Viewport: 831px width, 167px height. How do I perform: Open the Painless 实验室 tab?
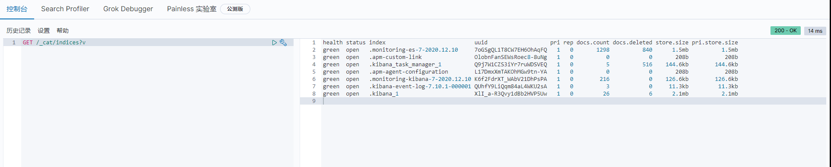click(192, 9)
